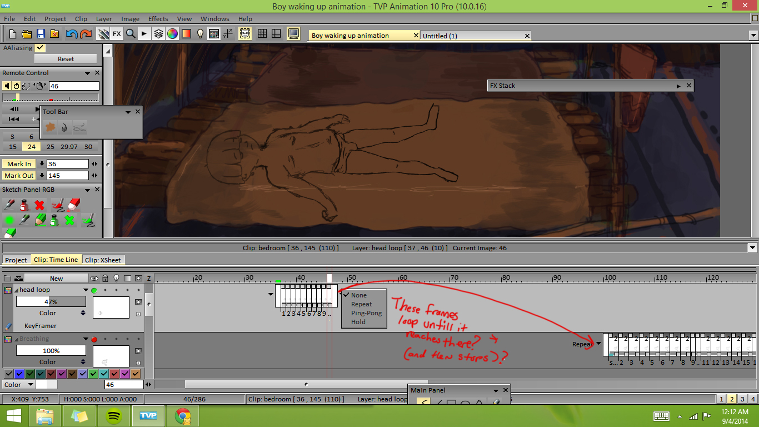759x427 pixels.
Task: Save project with the floppy disk icon
Action: 41,34
